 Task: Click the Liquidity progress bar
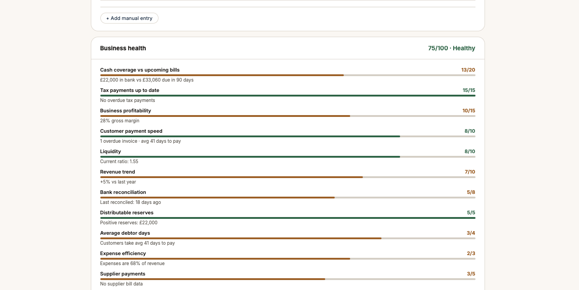pos(288,157)
